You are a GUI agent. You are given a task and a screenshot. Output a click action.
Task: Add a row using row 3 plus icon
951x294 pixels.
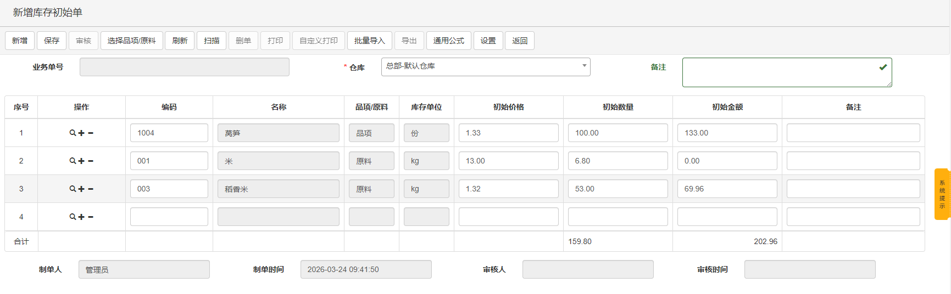coord(81,189)
